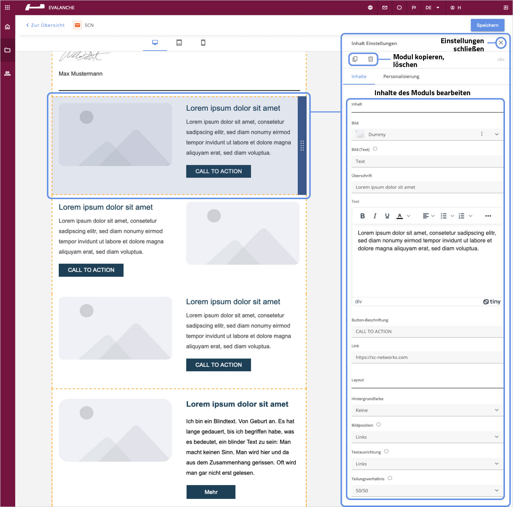
Task: Click the Link URL input field
Action: 427,357
